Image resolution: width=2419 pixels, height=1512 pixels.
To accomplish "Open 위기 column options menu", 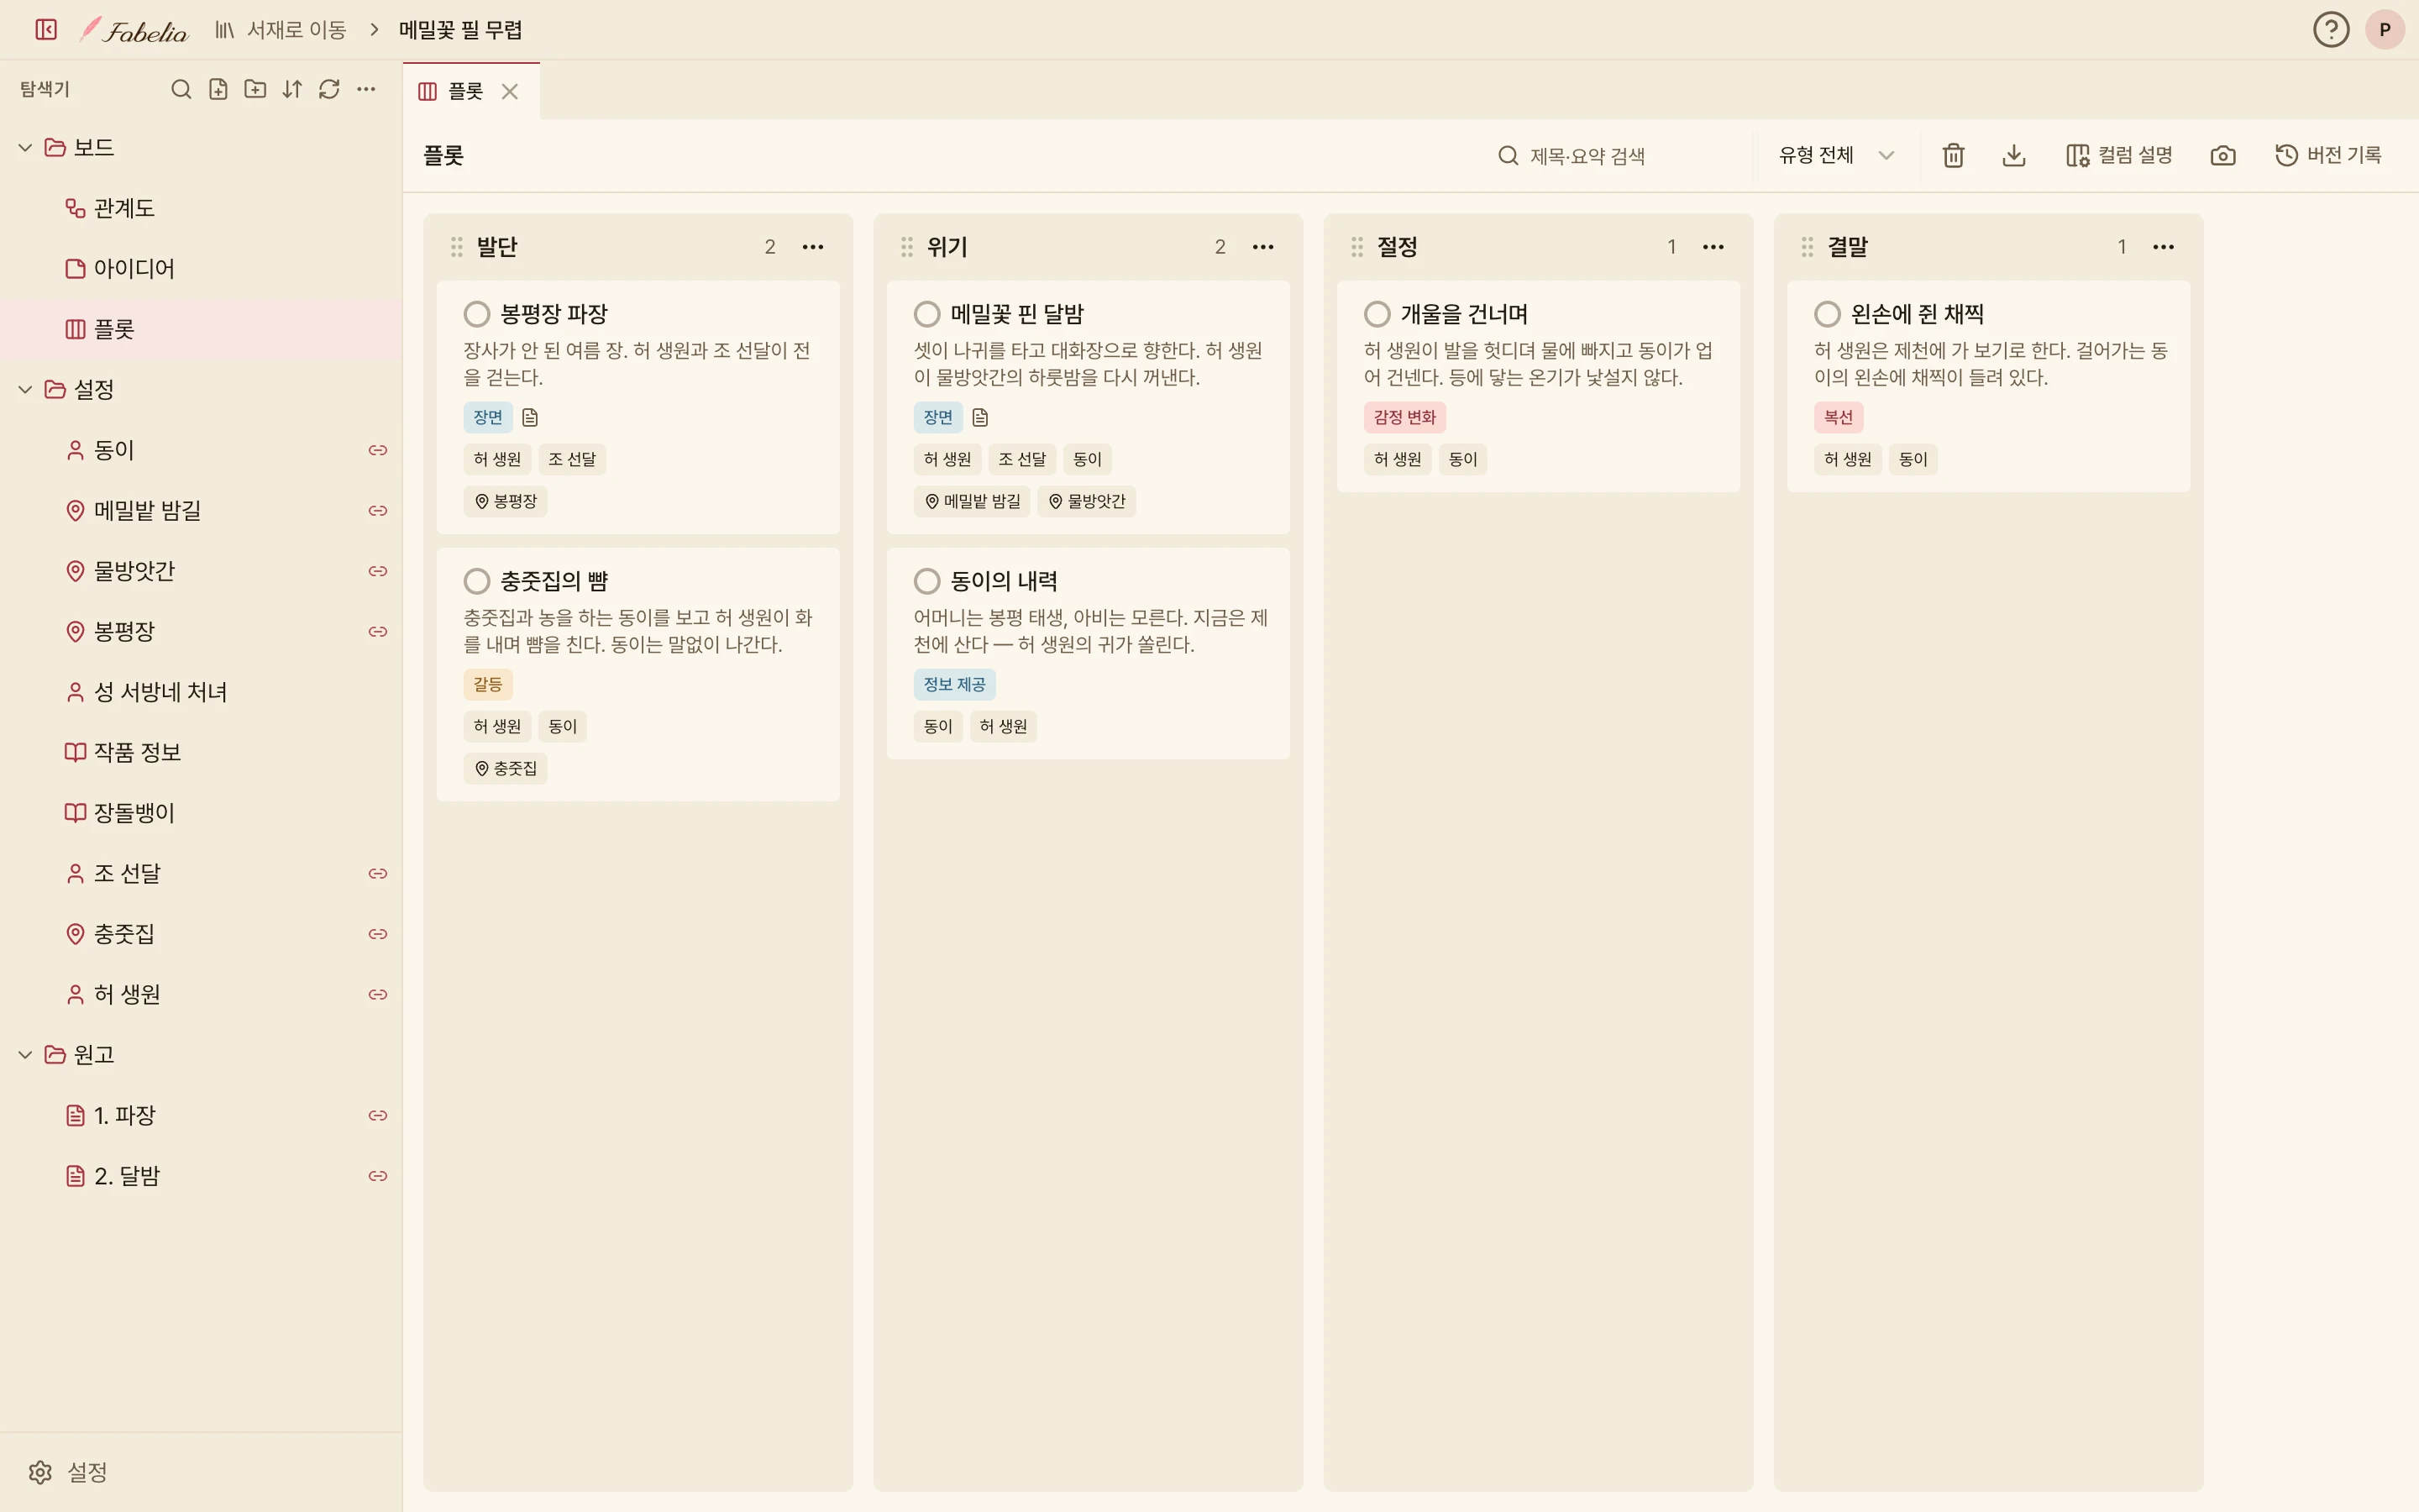I will [1262, 247].
